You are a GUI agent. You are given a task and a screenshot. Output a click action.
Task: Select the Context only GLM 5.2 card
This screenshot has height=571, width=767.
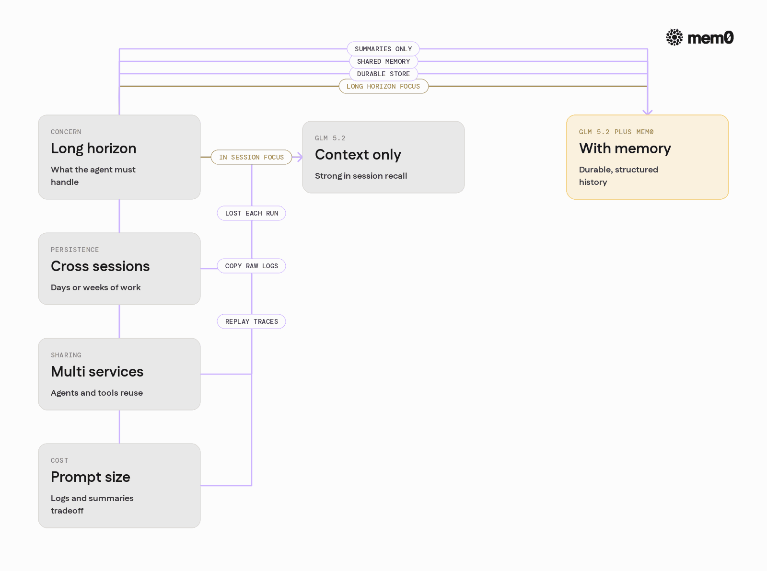(383, 157)
